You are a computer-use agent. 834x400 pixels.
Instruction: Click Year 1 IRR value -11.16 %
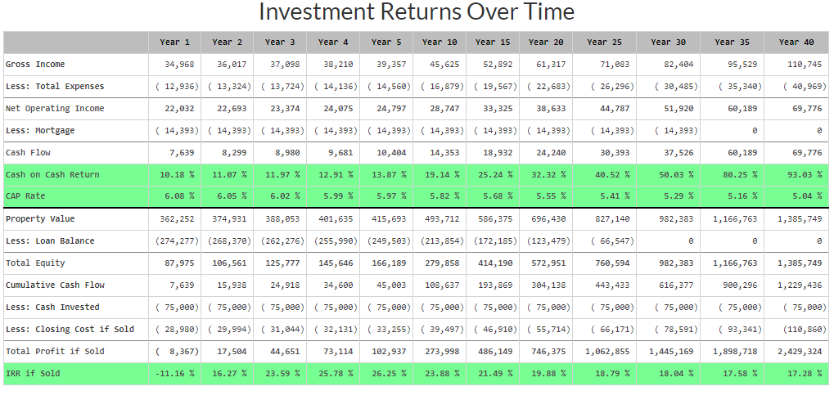(175, 373)
